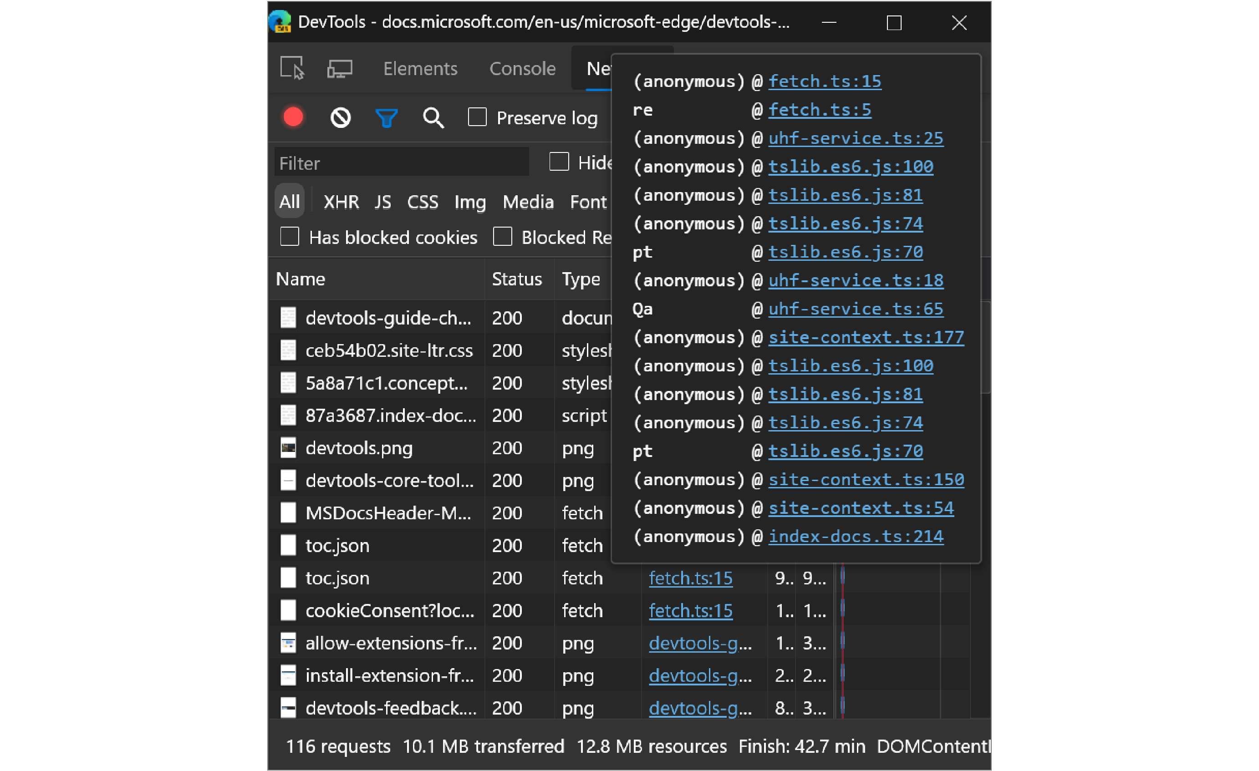Image resolution: width=1259 pixels, height=771 pixels.
Task: Click the Clear network log icon
Action: [340, 117]
